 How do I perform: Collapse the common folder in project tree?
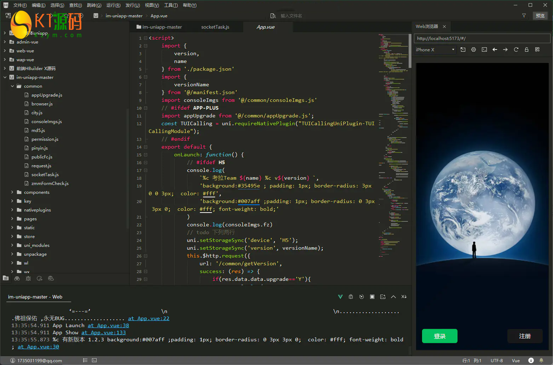(12, 86)
